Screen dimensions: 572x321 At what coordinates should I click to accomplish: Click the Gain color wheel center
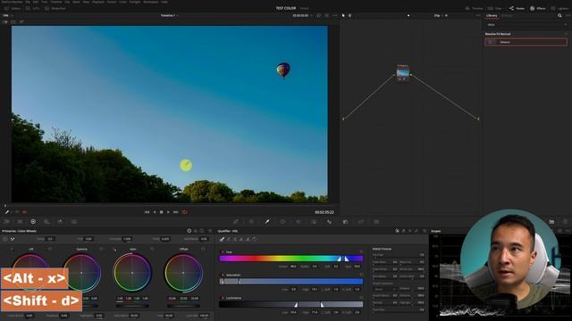coord(132,273)
